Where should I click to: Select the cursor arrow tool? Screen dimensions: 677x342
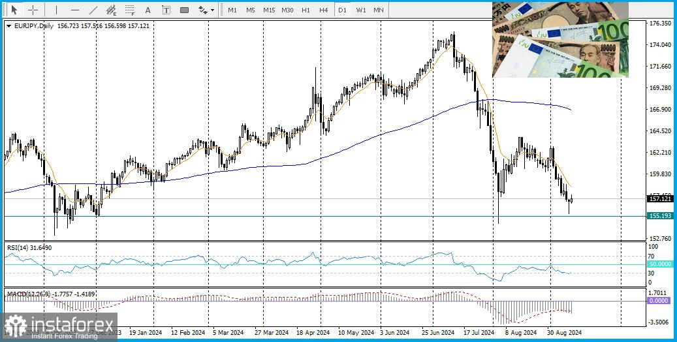tap(14, 10)
